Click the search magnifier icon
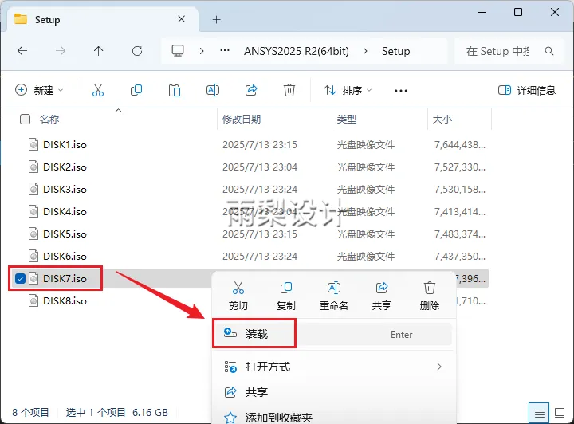 pyautogui.click(x=549, y=51)
